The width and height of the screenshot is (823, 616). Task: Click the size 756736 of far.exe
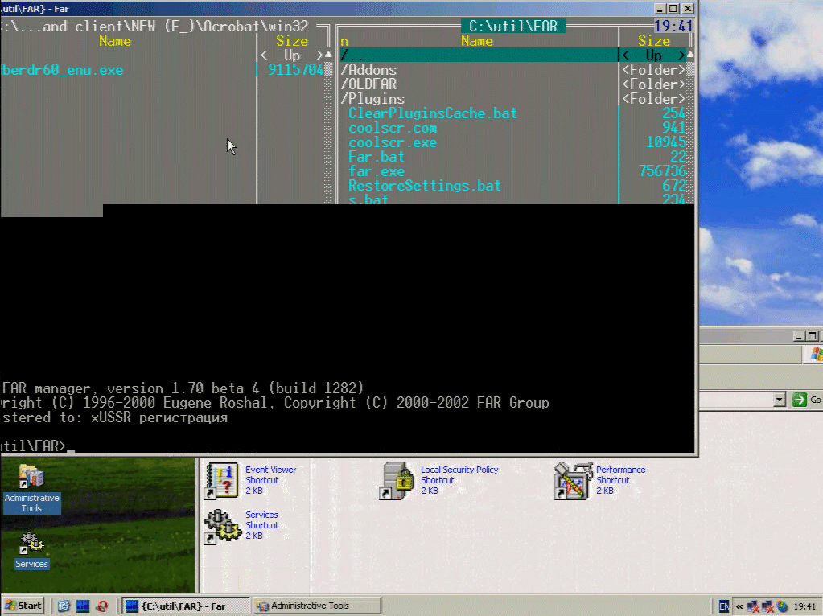(x=662, y=171)
